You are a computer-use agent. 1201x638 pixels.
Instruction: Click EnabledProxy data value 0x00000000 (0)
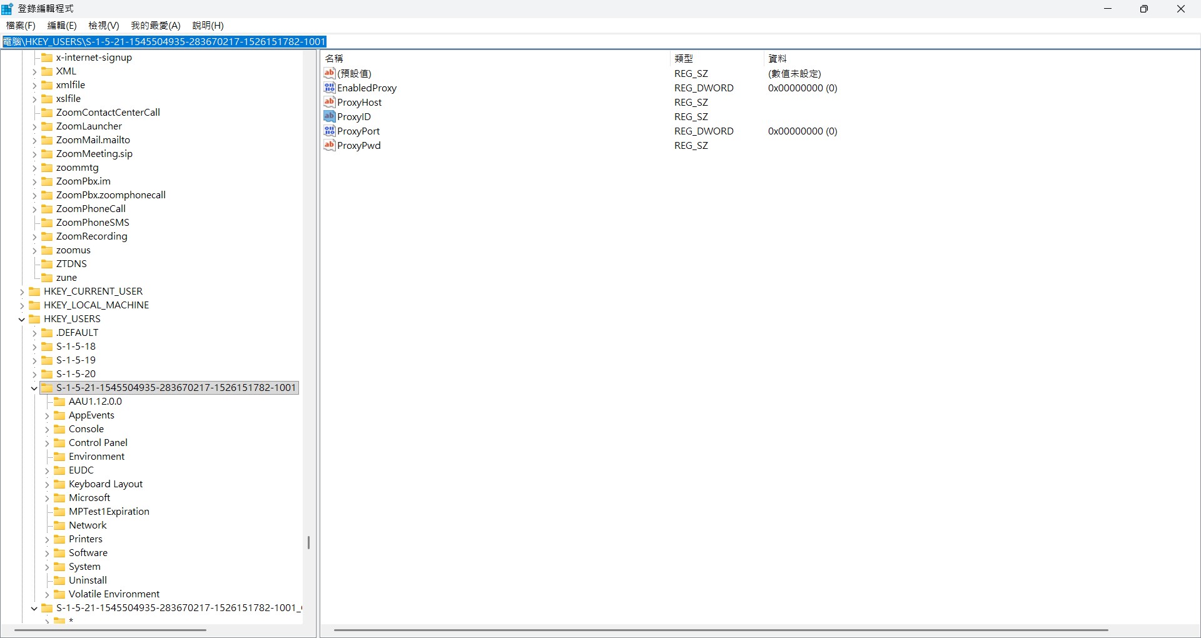click(x=803, y=88)
